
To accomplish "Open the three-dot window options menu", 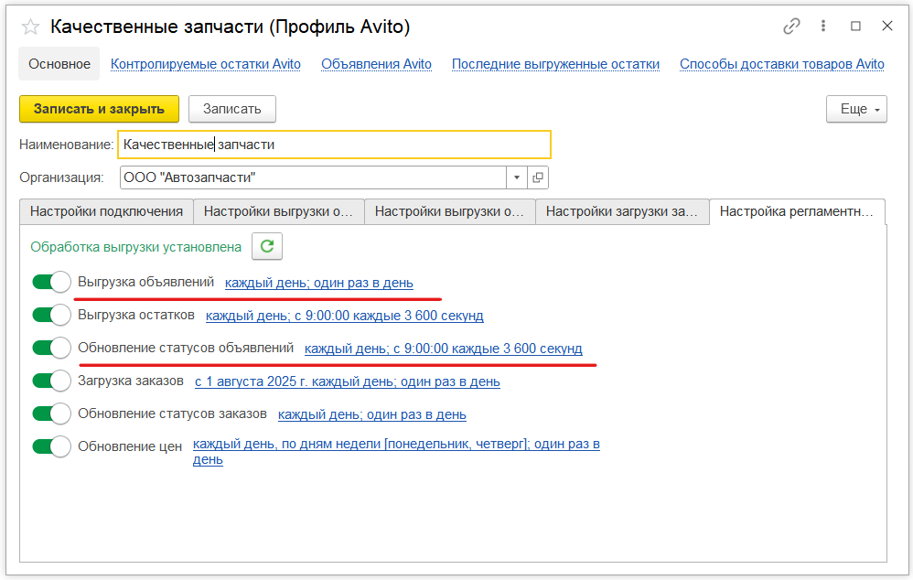I will (824, 27).
